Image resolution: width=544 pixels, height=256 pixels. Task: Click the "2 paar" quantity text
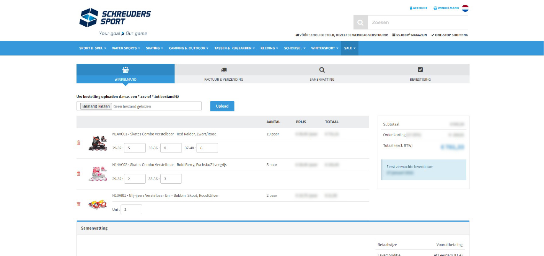(271, 196)
